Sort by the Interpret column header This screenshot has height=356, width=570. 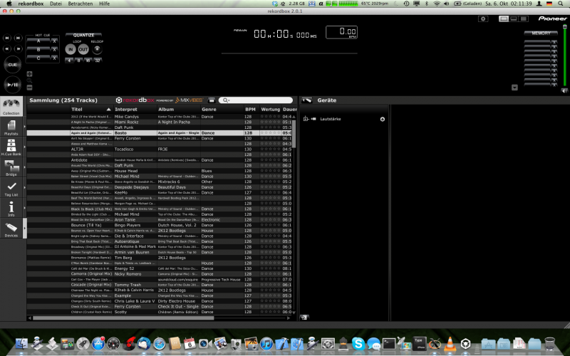pyautogui.click(x=135, y=110)
